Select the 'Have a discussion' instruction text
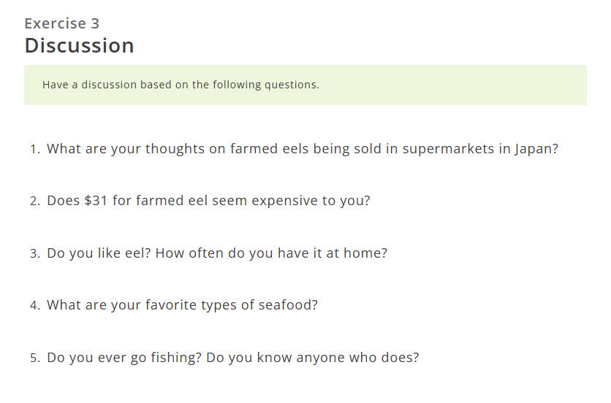 click(x=181, y=85)
